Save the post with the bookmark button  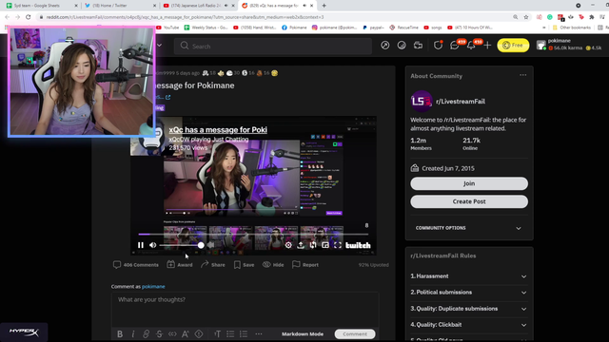(x=244, y=265)
